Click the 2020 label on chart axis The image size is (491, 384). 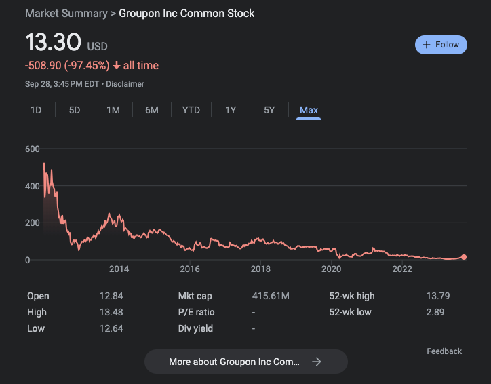[332, 269]
